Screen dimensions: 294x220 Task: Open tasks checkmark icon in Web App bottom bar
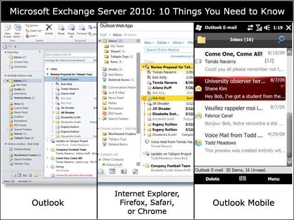[135, 171]
